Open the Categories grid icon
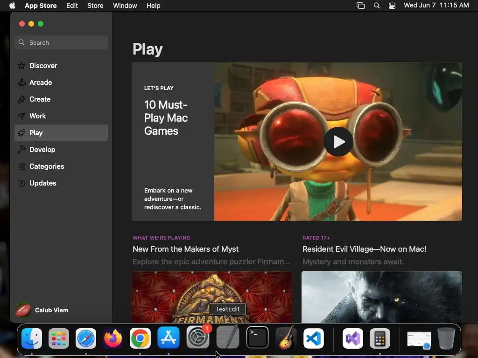 tap(21, 166)
